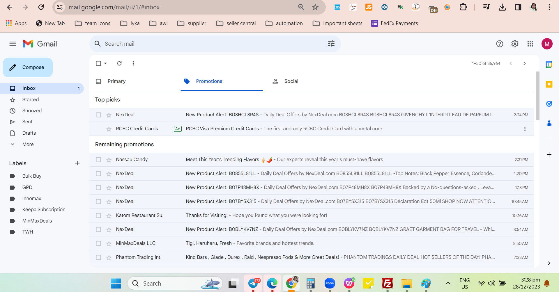Screen dimensions: 559x292
Task: Open Chrome three-dot menu
Action: pos(549,7)
